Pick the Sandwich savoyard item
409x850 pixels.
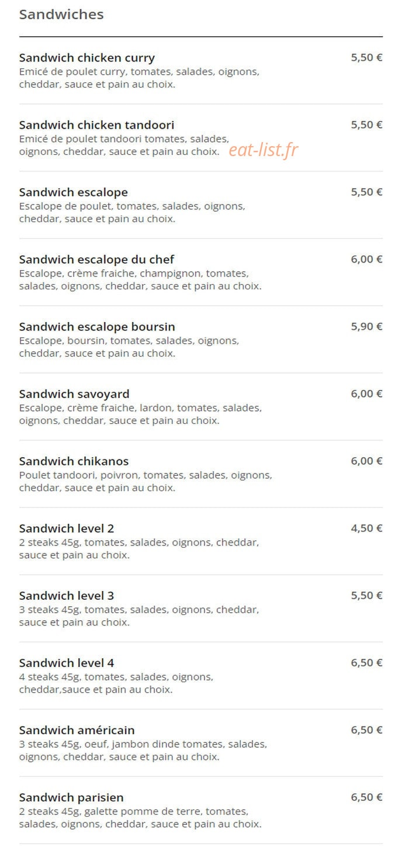click(200, 407)
